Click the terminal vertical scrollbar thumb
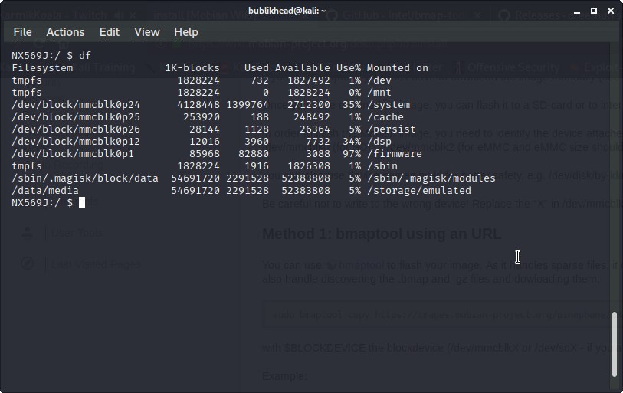The image size is (623, 393). [x=615, y=344]
